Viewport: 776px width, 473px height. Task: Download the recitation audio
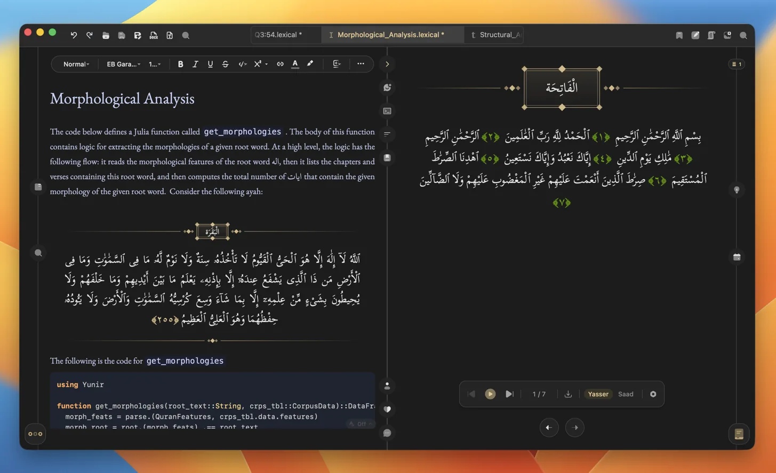tap(568, 394)
